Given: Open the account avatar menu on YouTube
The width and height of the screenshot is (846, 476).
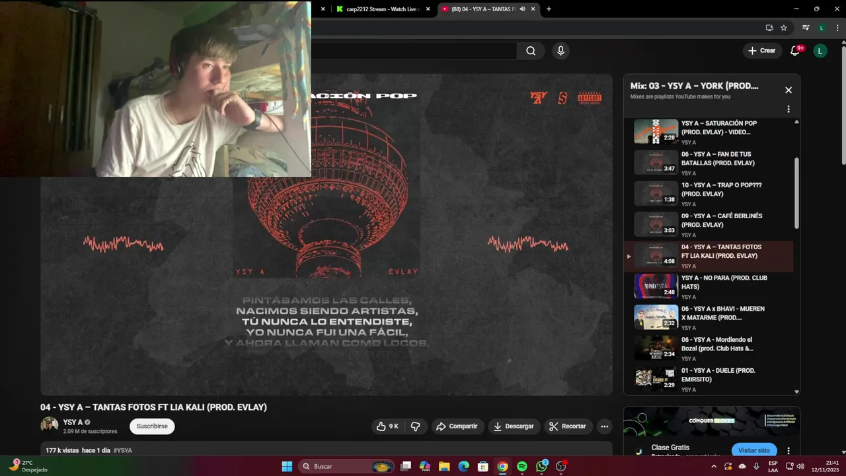Looking at the screenshot, I should pyautogui.click(x=820, y=51).
